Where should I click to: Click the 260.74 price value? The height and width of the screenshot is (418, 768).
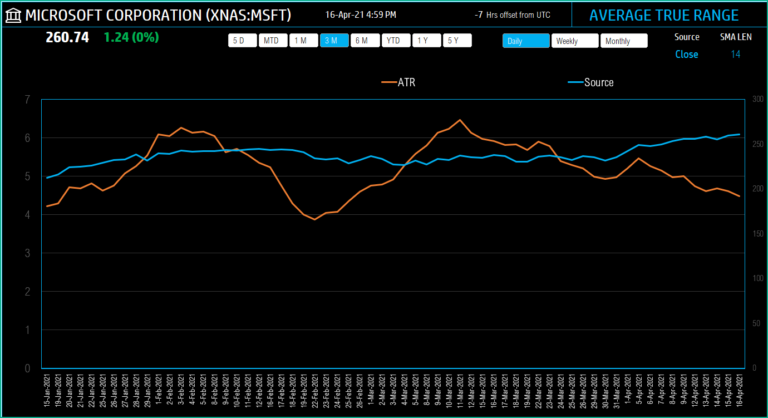coord(67,38)
